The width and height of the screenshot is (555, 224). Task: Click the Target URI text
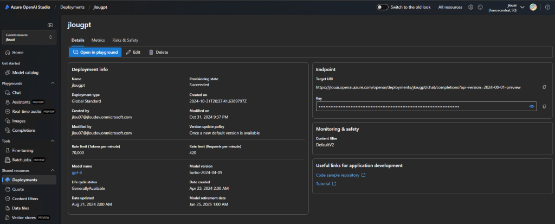coord(418,87)
